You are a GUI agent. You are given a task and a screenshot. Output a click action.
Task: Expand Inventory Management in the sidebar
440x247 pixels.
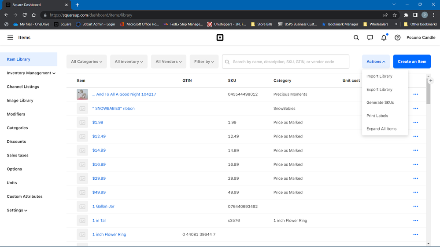[x=31, y=73]
